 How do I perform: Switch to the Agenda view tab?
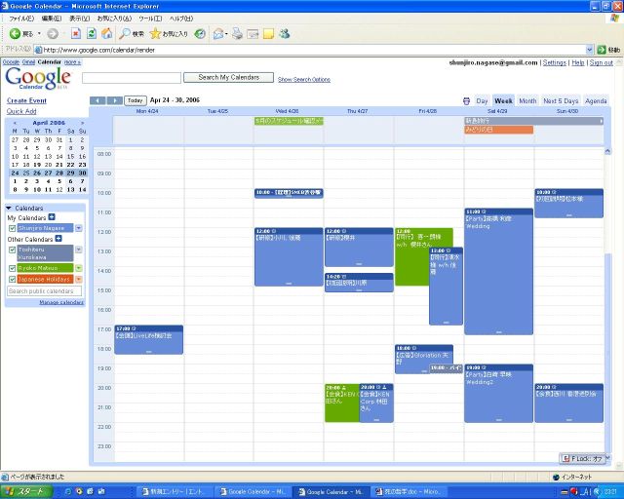point(595,100)
